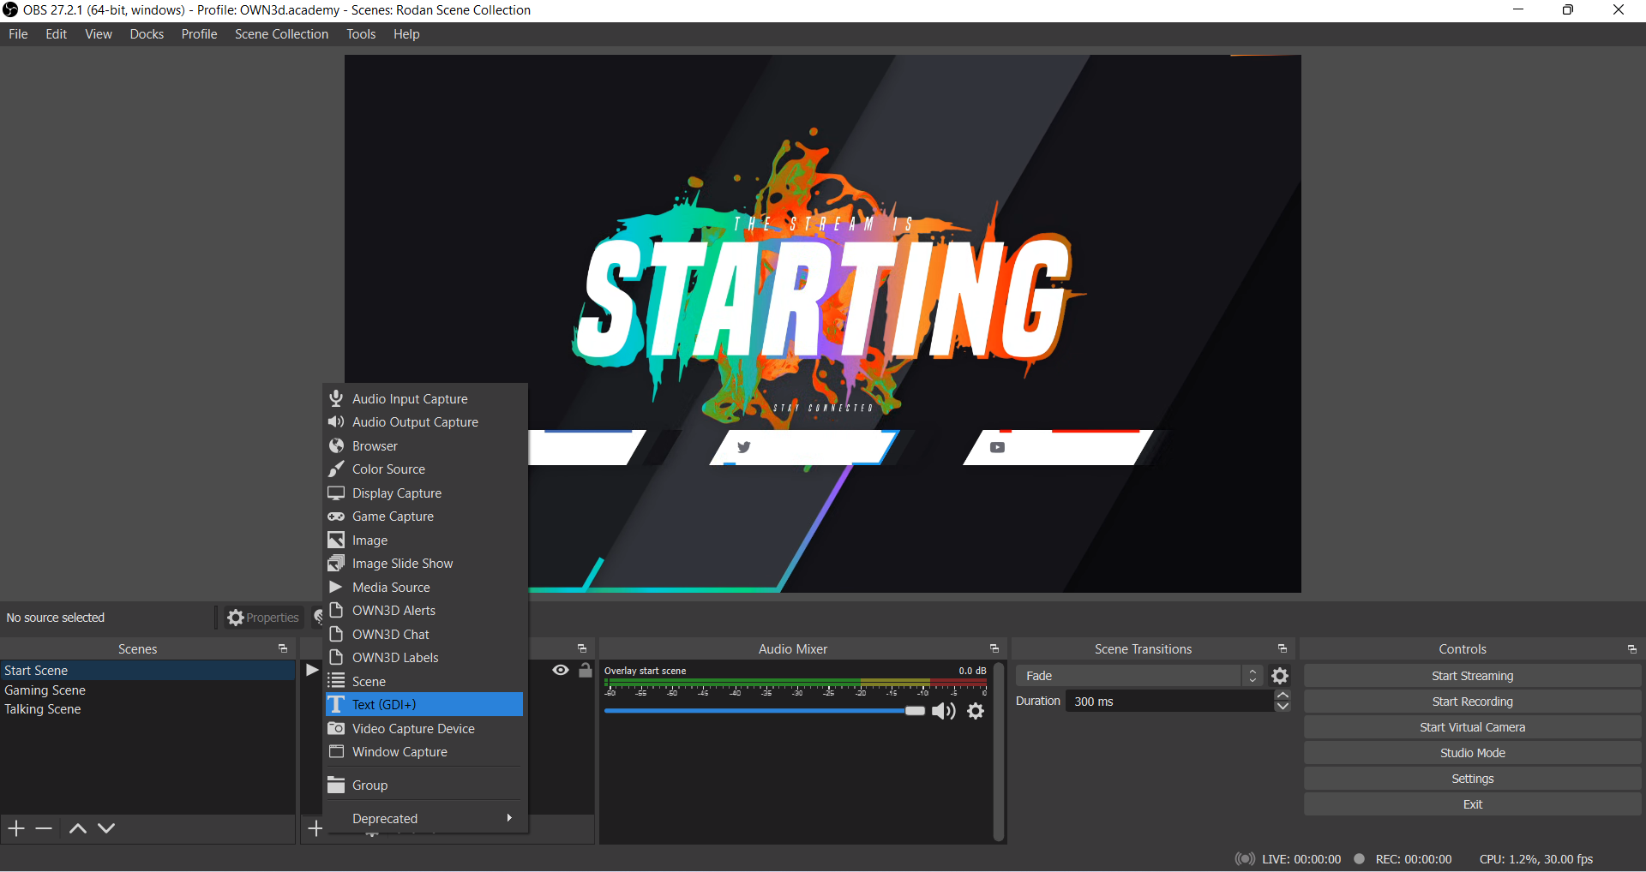Click the add scene plus icon

pyautogui.click(x=16, y=828)
